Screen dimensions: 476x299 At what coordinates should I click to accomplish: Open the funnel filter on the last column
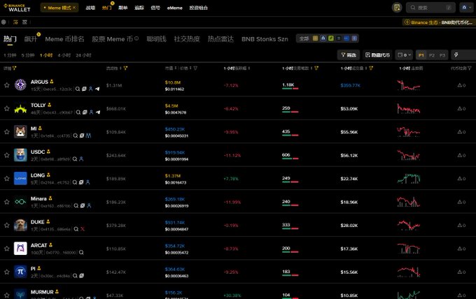pos(470,68)
